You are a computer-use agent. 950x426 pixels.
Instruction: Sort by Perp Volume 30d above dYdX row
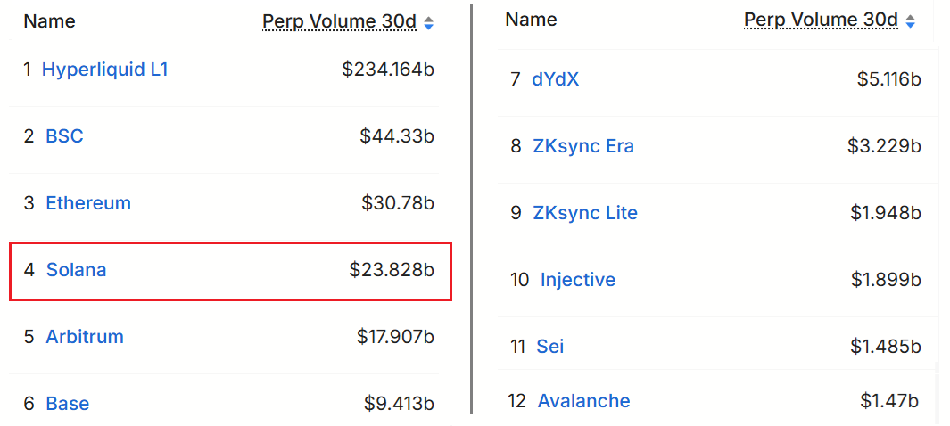[821, 20]
